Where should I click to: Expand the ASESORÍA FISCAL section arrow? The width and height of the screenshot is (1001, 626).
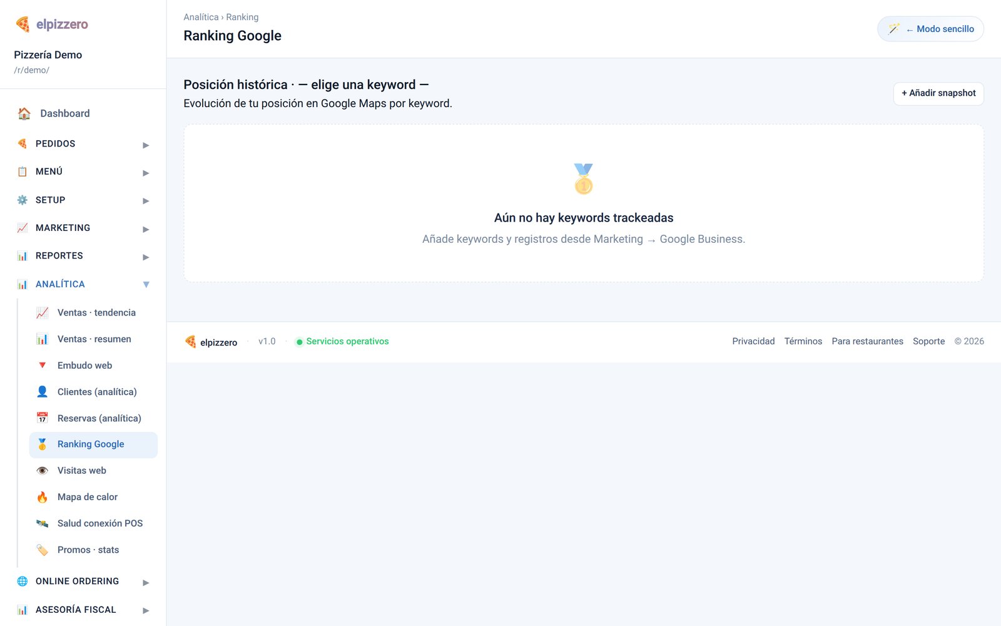146,610
